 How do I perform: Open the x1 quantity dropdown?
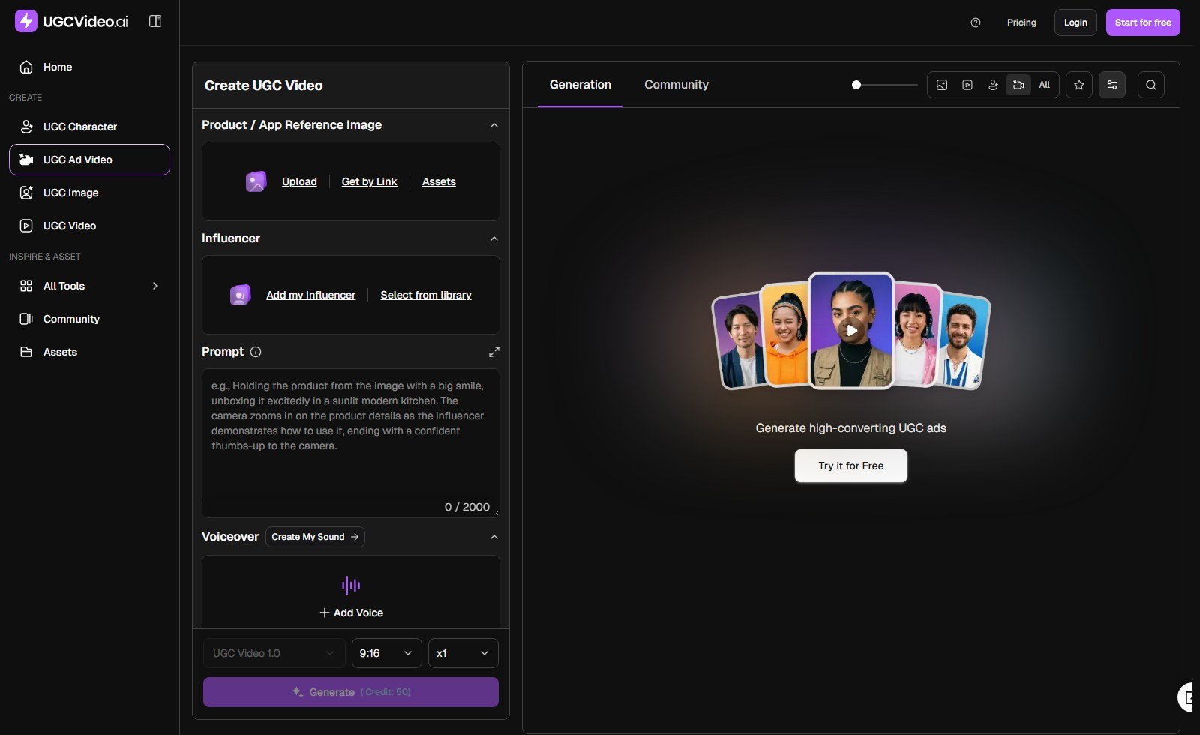[463, 653]
